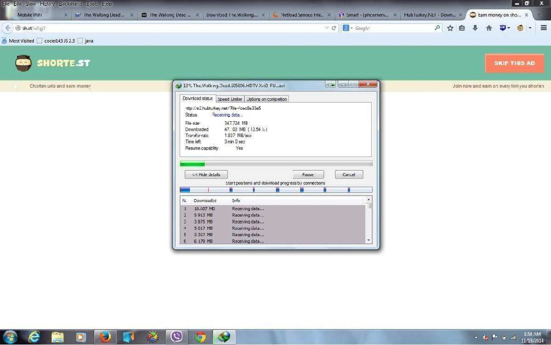Viewport: 551px width, 345px height.
Task: Open the Help menu
Action: point(107,4)
